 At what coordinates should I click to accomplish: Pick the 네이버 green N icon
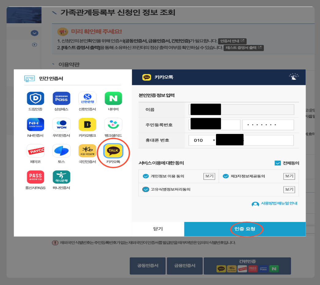coord(113,98)
